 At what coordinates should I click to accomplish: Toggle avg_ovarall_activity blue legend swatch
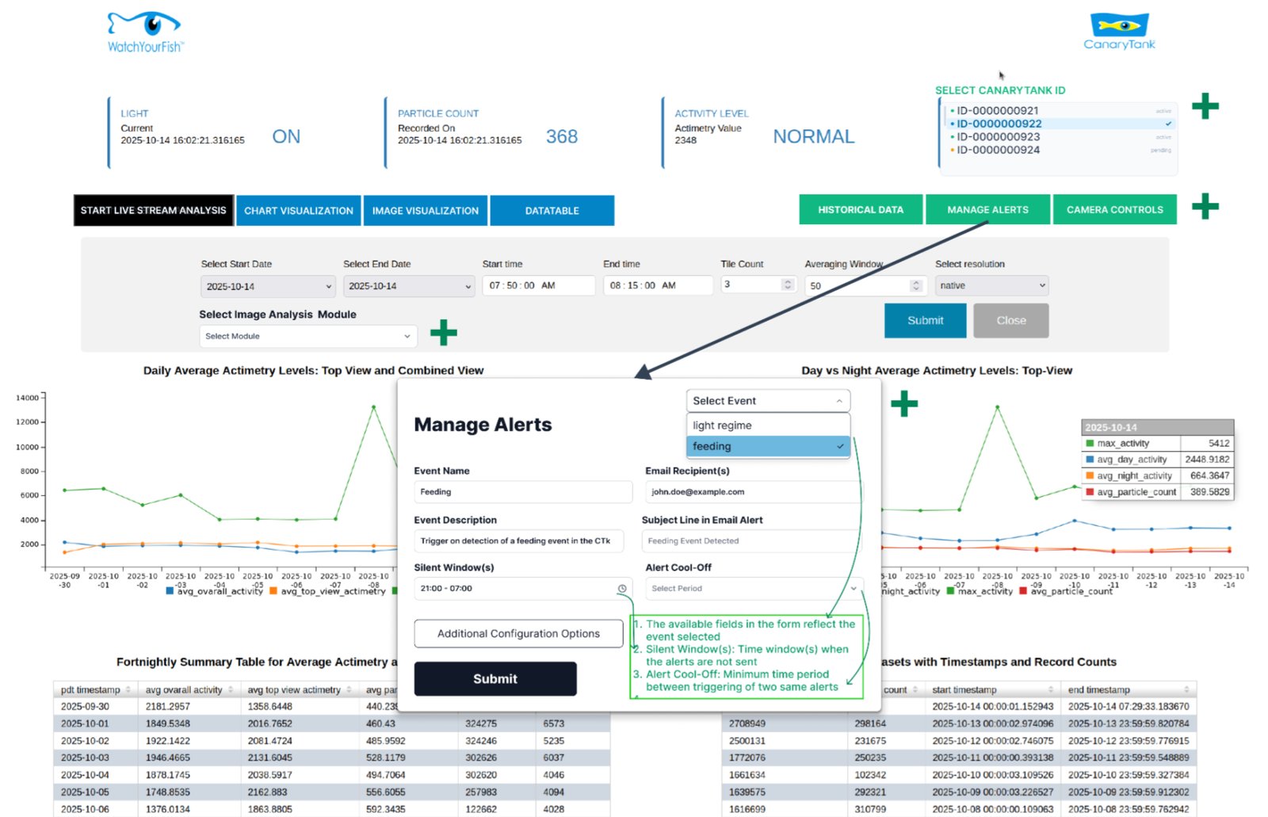tap(170, 591)
